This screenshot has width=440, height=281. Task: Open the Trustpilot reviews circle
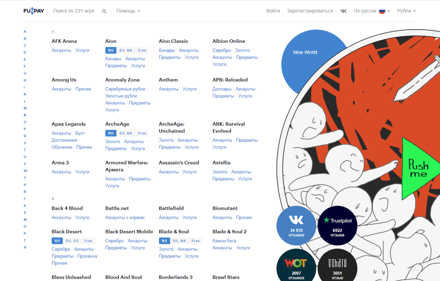337,225
